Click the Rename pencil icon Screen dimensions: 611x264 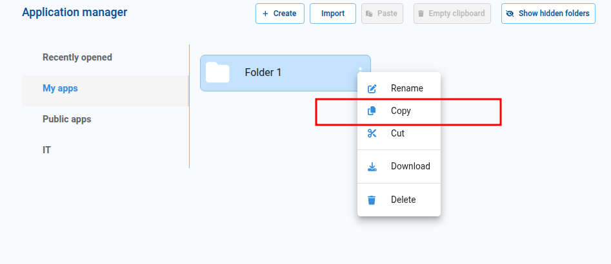(372, 89)
